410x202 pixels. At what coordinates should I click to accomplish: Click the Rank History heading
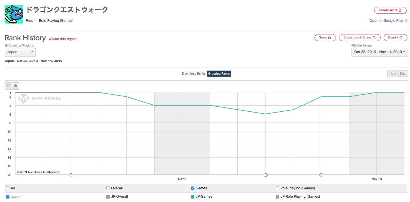click(25, 38)
